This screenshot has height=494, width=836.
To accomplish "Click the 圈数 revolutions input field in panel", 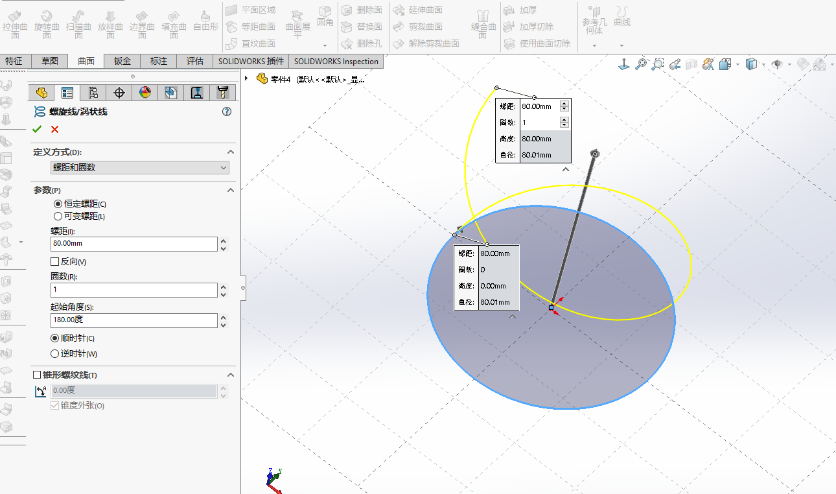I will [134, 290].
